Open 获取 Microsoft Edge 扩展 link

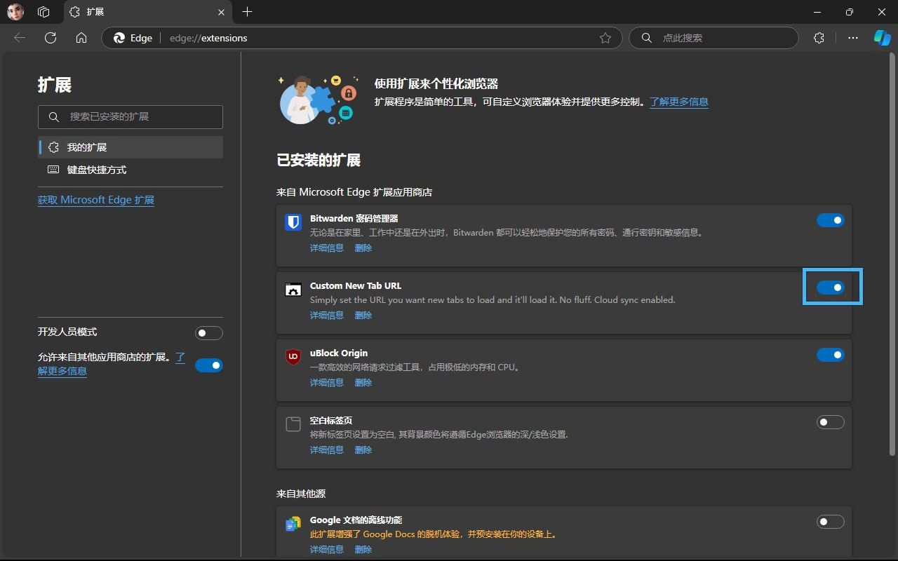tap(96, 200)
